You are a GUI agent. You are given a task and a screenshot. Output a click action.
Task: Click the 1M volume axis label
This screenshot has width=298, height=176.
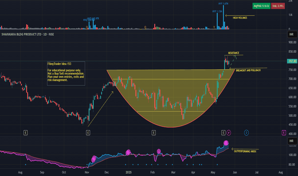coord(290,15)
